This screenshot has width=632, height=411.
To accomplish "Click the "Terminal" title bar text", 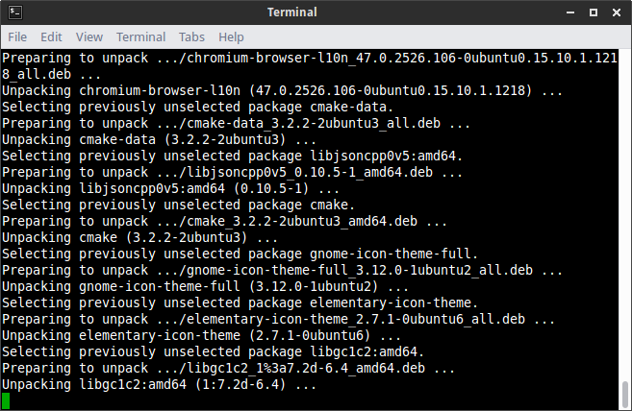I will coord(316,12).
